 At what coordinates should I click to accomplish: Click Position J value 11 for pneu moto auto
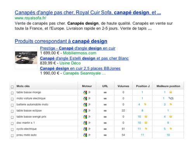tap(142, 135)
